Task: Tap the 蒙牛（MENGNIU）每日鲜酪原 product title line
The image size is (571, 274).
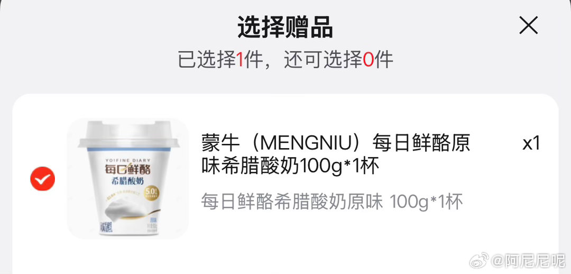Action: click(x=335, y=144)
